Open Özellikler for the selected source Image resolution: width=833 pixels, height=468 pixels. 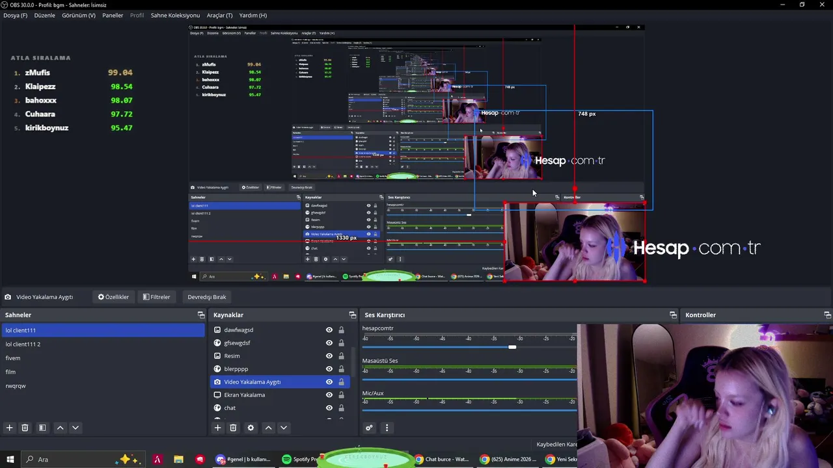[113, 297]
